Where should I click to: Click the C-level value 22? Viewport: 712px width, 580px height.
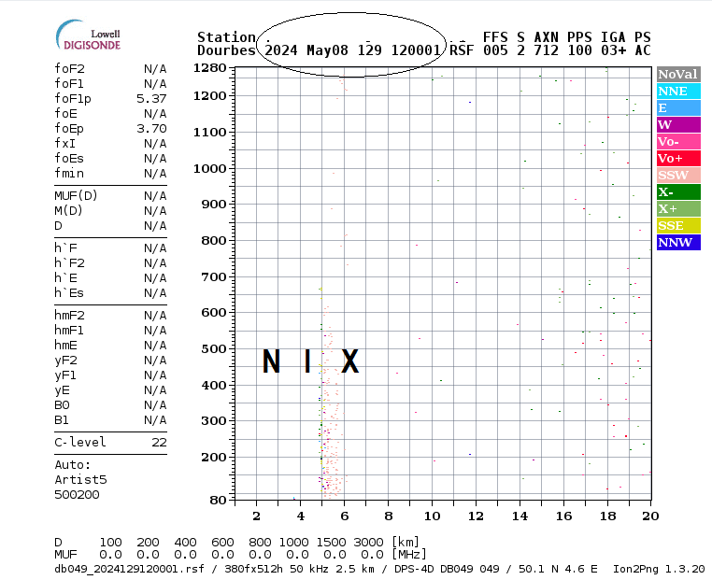pos(158,442)
